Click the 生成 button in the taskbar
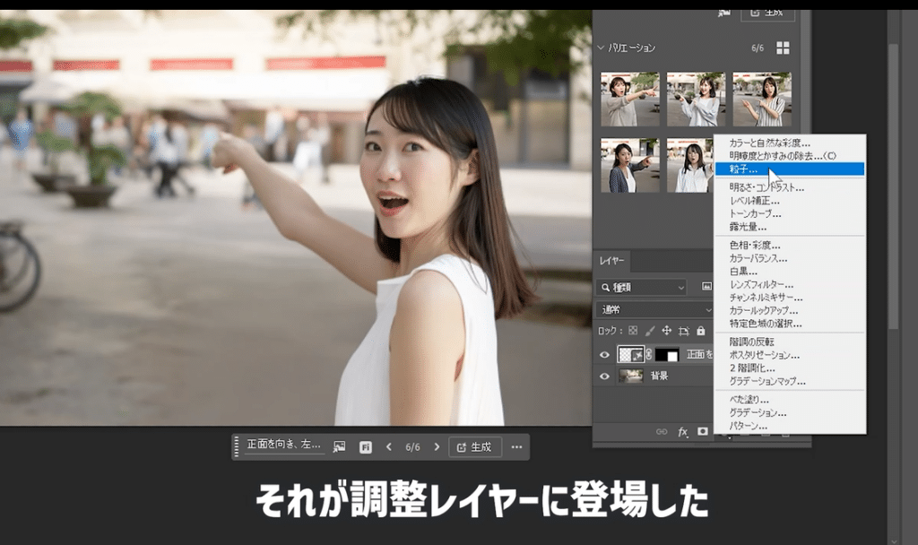This screenshot has height=545, width=918. 475,446
